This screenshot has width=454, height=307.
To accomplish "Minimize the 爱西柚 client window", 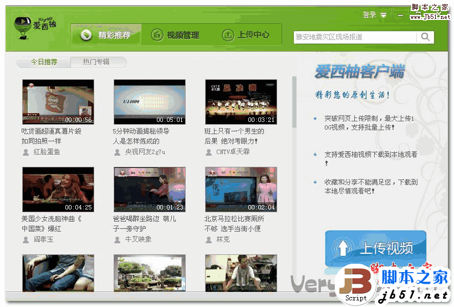I will pos(400,16).
